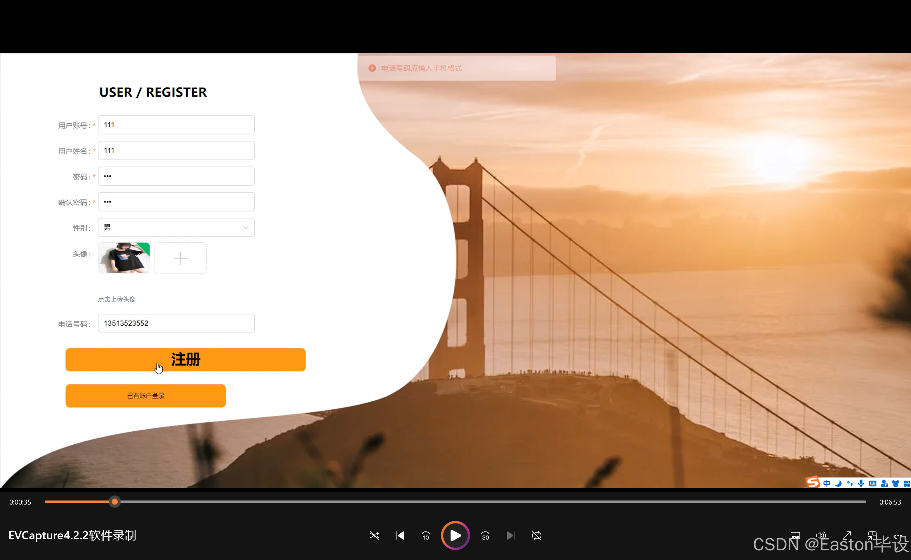
Task: Toggle repeat mode off icon
Action: click(x=536, y=535)
